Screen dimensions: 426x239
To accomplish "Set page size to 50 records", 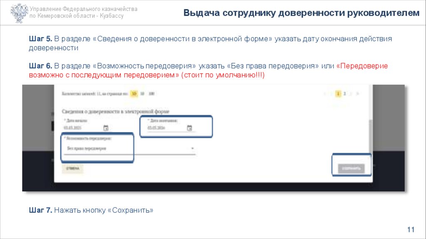I will 142,94.
